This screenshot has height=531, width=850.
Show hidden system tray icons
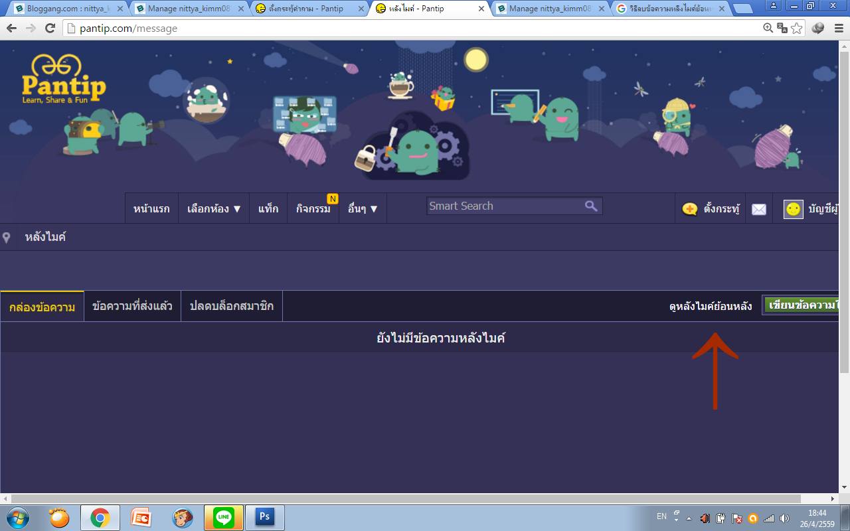click(x=689, y=518)
